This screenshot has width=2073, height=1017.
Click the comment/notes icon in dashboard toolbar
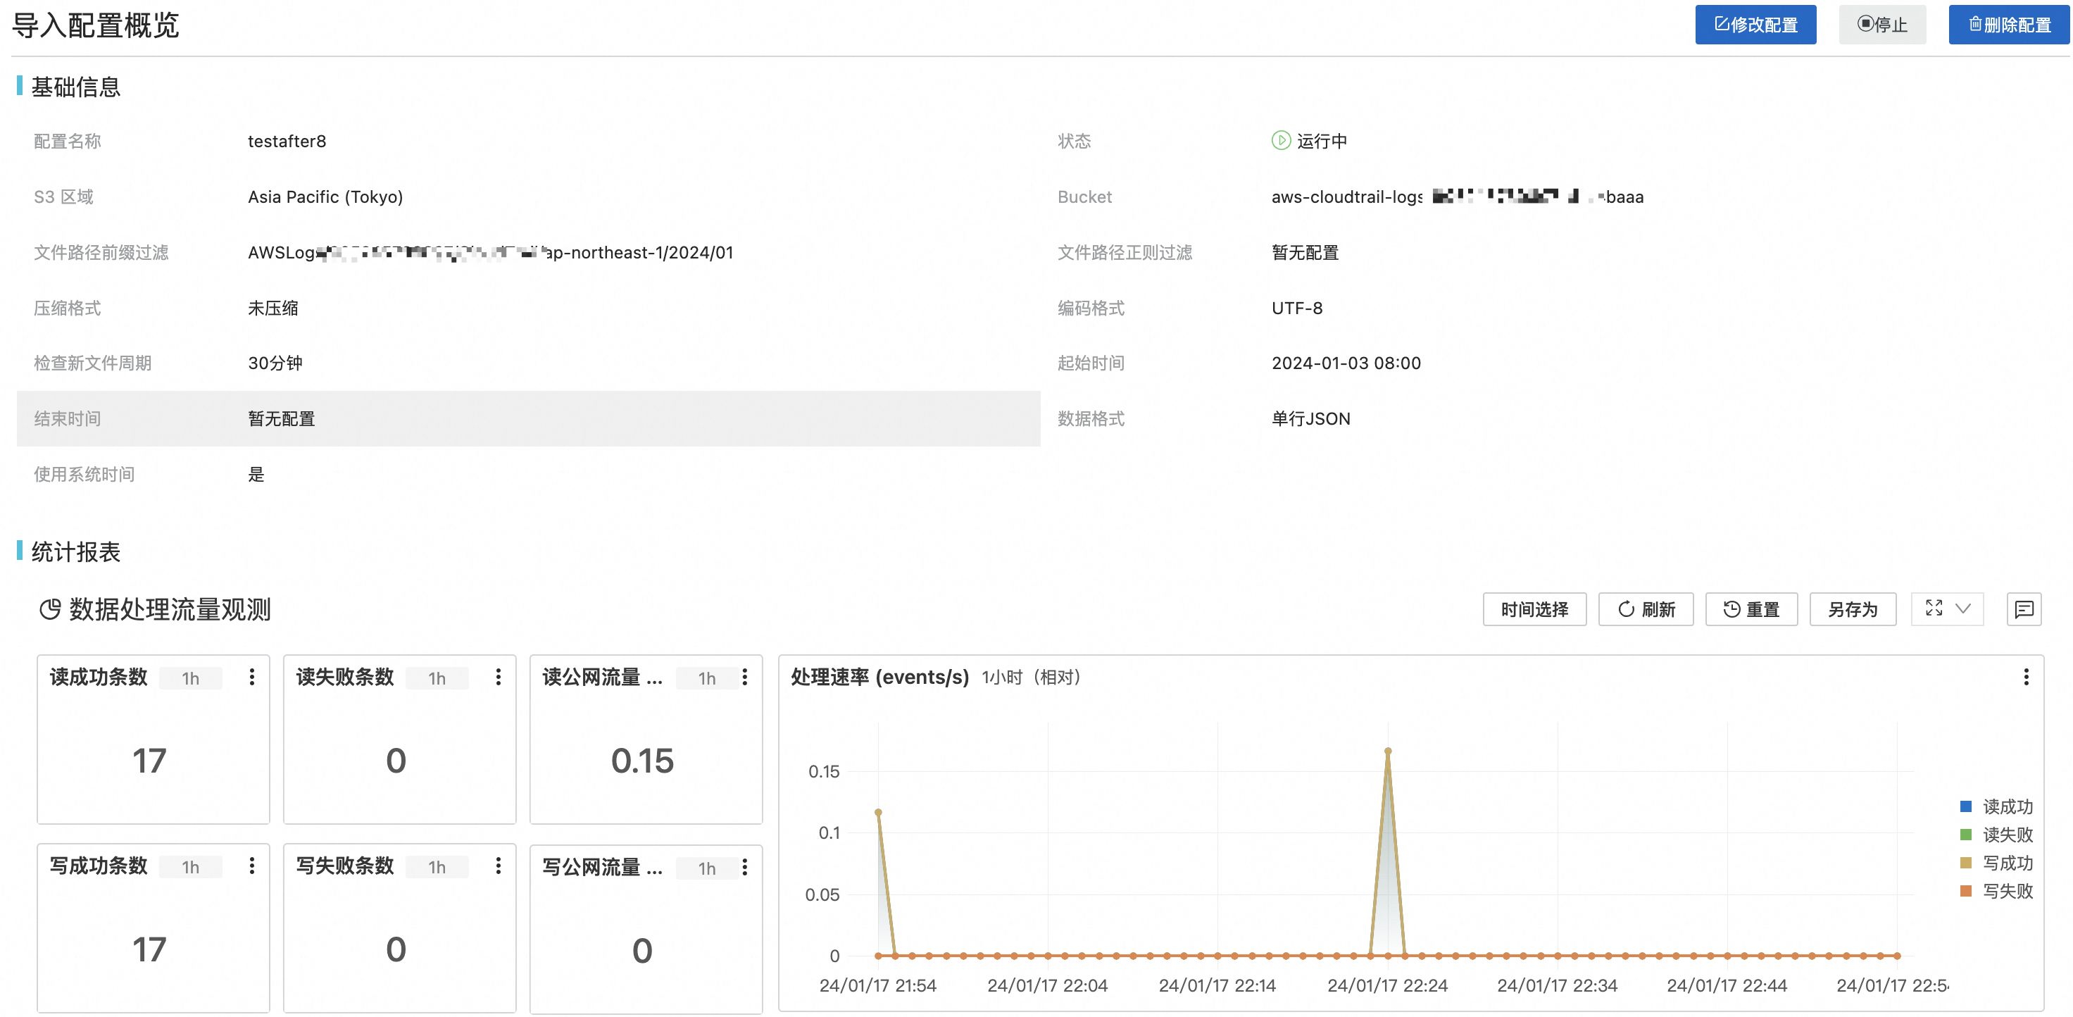[2024, 609]
